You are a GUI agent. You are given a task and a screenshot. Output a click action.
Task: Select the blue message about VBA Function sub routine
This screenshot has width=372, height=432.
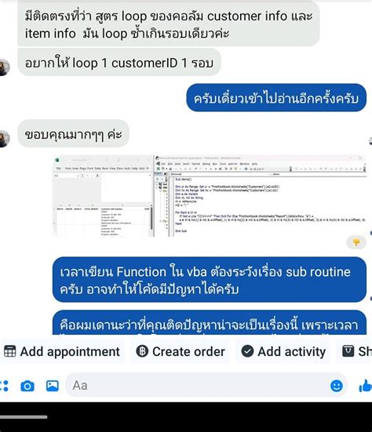click(x=210, y=280)
